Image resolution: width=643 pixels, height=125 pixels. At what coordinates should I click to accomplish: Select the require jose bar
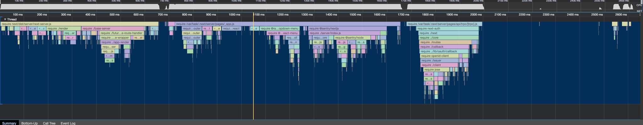click(x=436, y=69)
